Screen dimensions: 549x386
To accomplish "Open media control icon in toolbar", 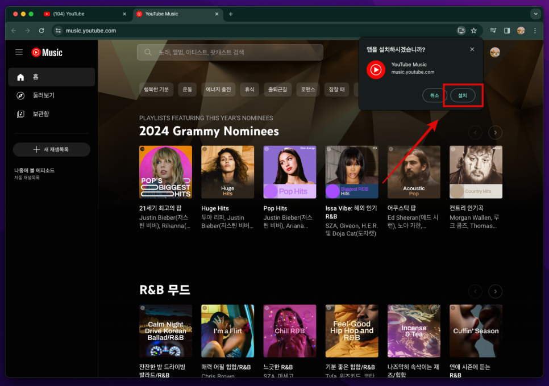I will tap(493, 31).
